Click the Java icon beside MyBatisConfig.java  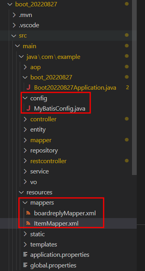click(28, 109)
